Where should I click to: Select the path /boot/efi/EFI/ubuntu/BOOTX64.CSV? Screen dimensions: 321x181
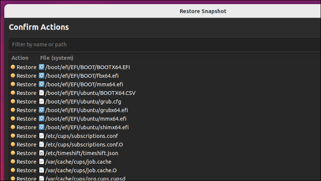tap(90, 93)
